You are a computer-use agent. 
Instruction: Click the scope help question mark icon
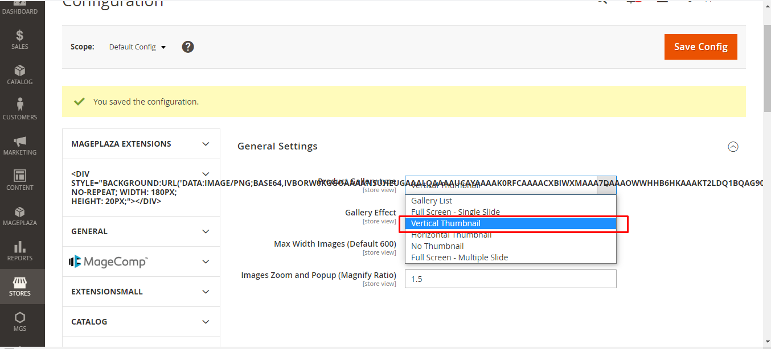(x=188, y=47)
